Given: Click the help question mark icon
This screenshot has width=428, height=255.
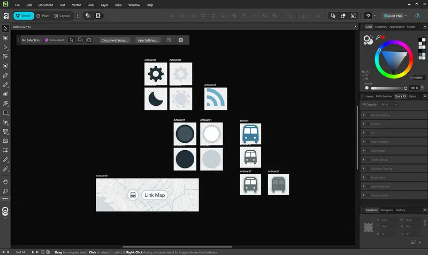Looking at the screenshot, I should tap(368, 16).
